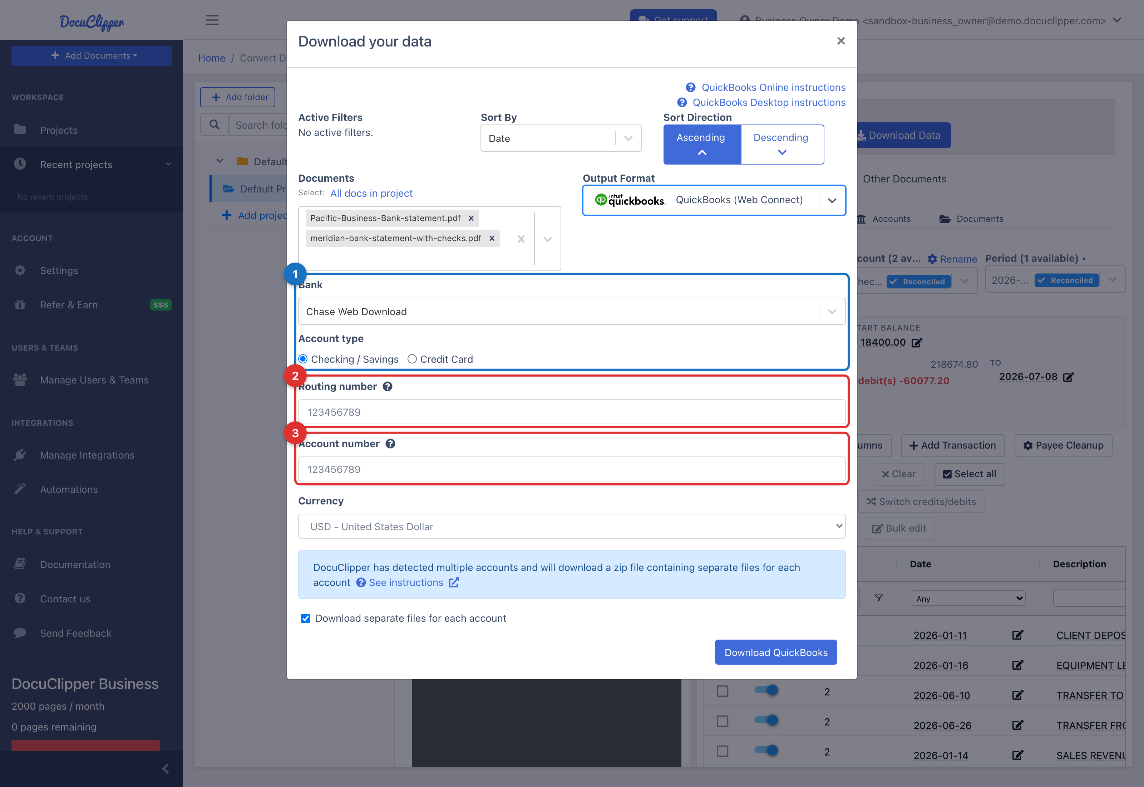Open the Bank Chase Web Download dropdown
Image resolution: width=1144 pixels, height=787 pixels.
(x=572, y=311)
